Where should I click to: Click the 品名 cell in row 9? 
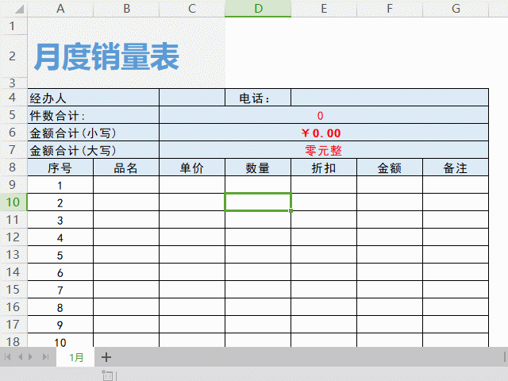(126, 185)
